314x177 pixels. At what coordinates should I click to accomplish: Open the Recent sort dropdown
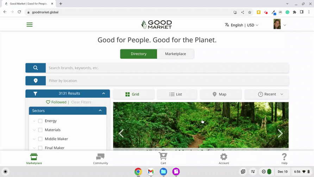pyautogui.click(x=266, y=94)
